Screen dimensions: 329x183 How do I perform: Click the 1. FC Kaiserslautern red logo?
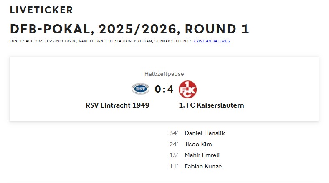pos(187,89)
